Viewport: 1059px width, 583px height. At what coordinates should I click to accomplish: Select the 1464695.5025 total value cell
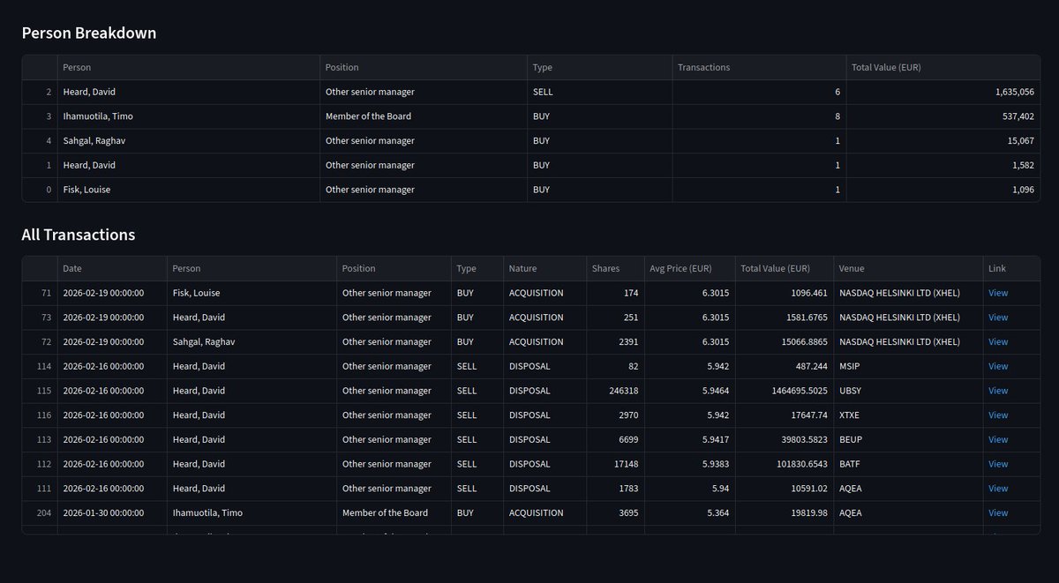785,391
